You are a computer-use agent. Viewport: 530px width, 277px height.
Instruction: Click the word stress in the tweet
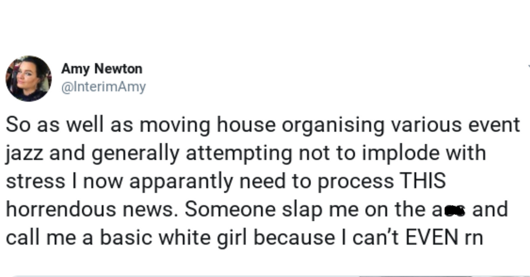click(36, 181)
